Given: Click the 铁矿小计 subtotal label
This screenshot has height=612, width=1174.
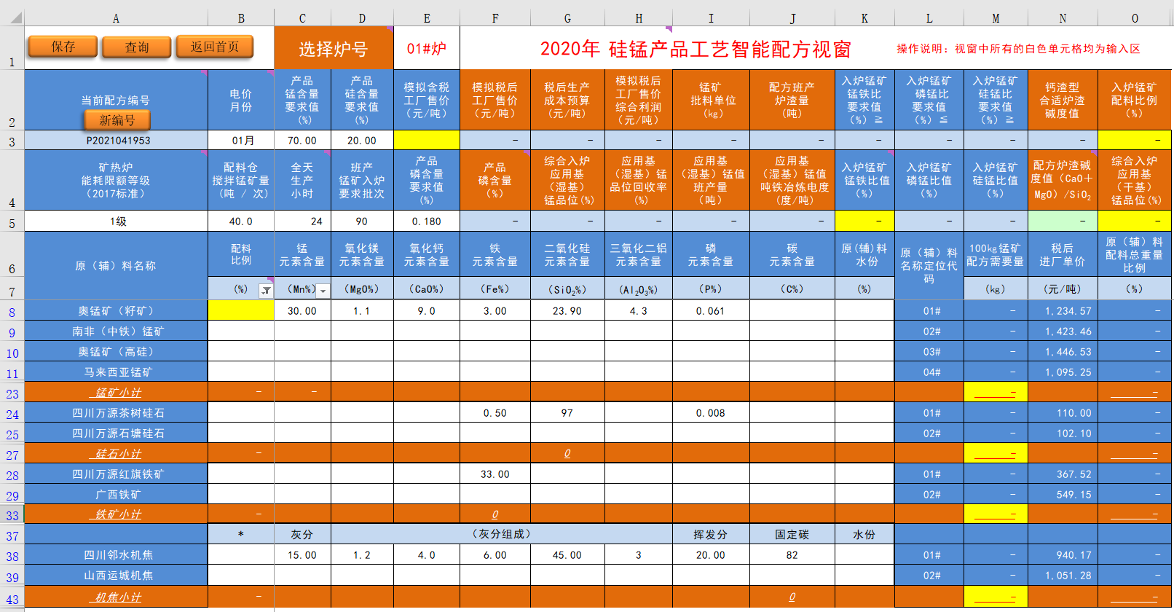Looking at the screenshot, I should [x=117, y=514].
